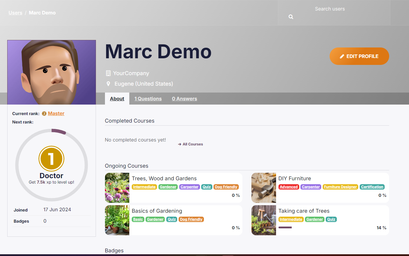Click the Master rank badge icon
Image resolution: width=409 pixels, height=256 pixels.
click(44, 114)
